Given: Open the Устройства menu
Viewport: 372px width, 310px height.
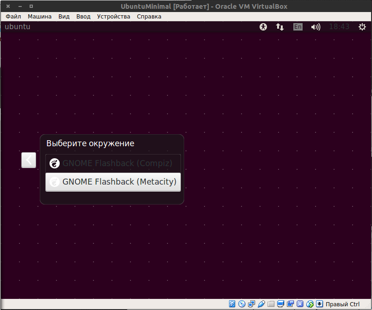Looking at the screenshot, I should [x=113, y=17].
